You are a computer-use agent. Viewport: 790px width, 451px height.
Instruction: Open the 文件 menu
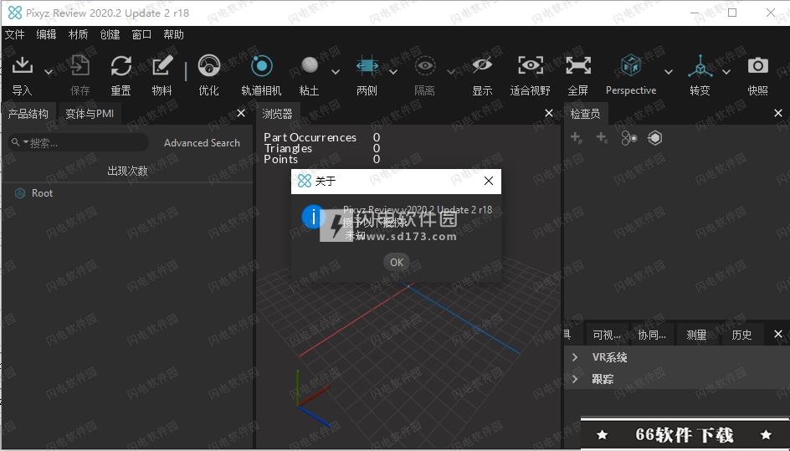[14, 34]
